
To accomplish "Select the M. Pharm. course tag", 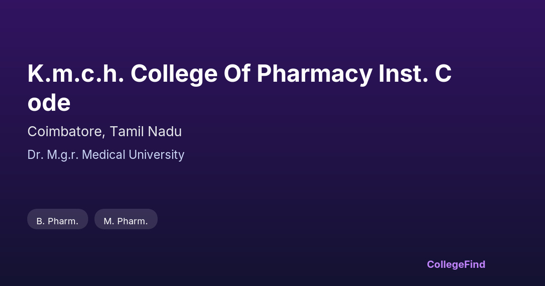I will coord(126,221).
